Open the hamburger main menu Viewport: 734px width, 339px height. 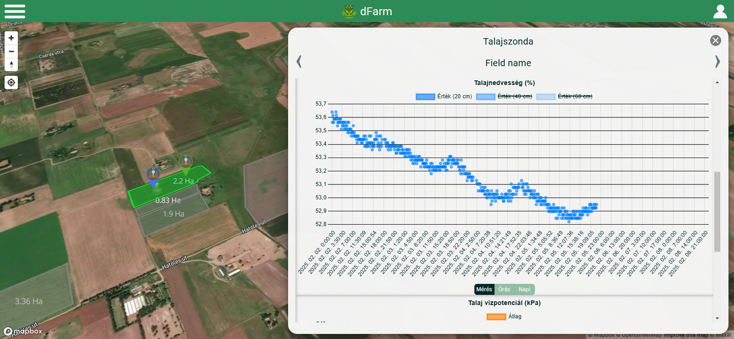[x=15, y=11]
